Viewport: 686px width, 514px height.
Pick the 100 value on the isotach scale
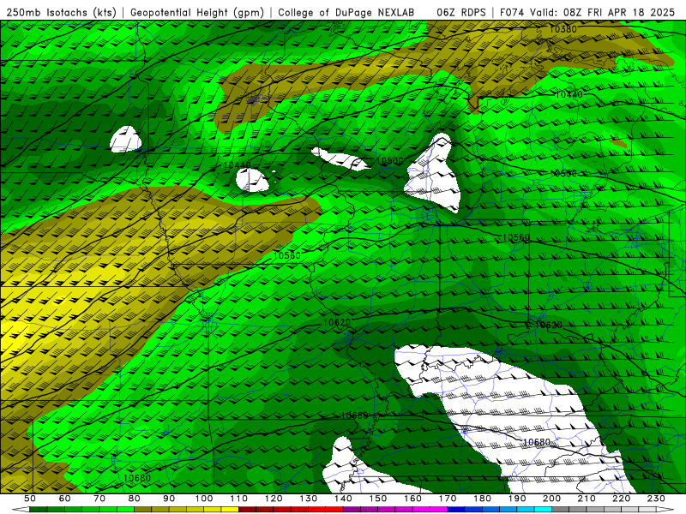(x=204, y=499)
